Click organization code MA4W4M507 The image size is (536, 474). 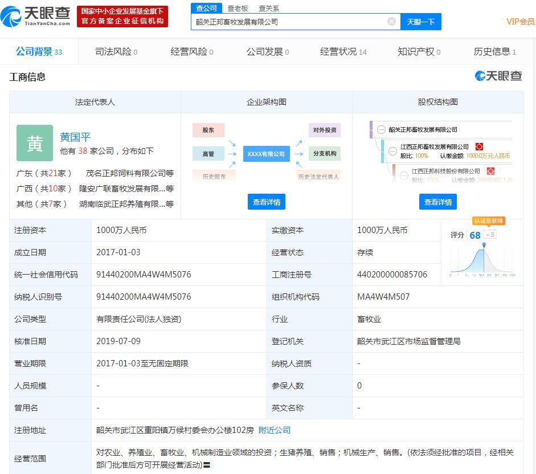[383, 296]
